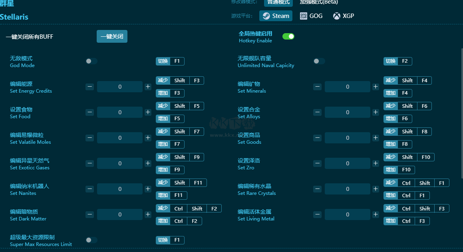Click the 切换 F1 hotkey for God Mode
The height and width of the screenshot is (252, 463).
[170, 61]
